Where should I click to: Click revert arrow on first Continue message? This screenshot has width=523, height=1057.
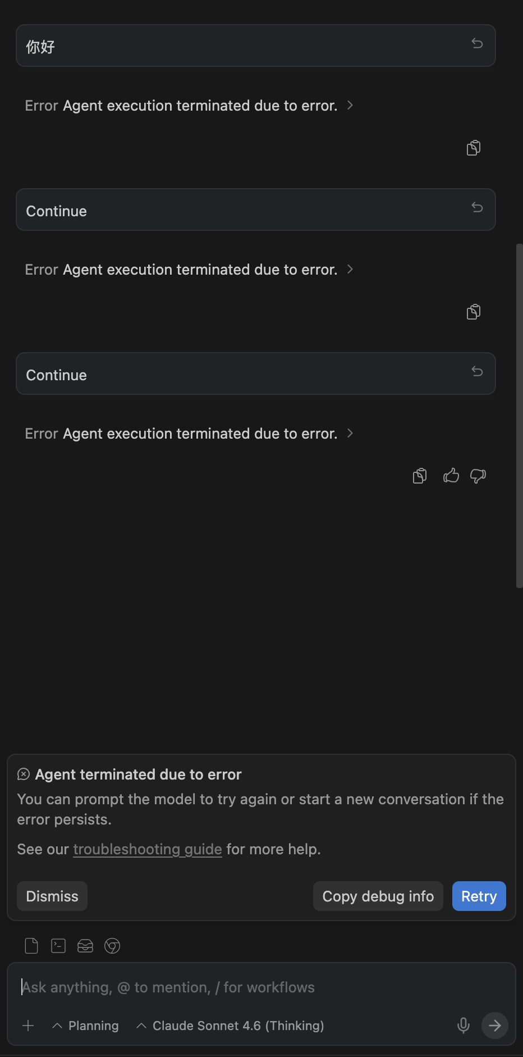[x=477, y=208]
